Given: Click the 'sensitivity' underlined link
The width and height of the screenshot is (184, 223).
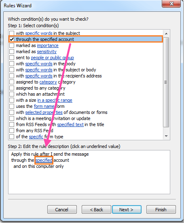Looking at the screenshot, I should tap(47, 51).
